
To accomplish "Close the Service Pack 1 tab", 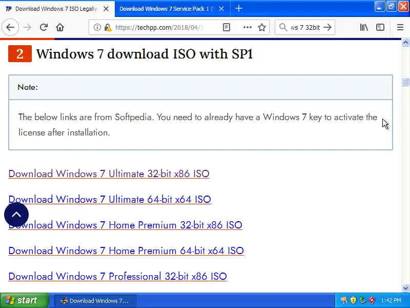I will (x=221, y=9).
